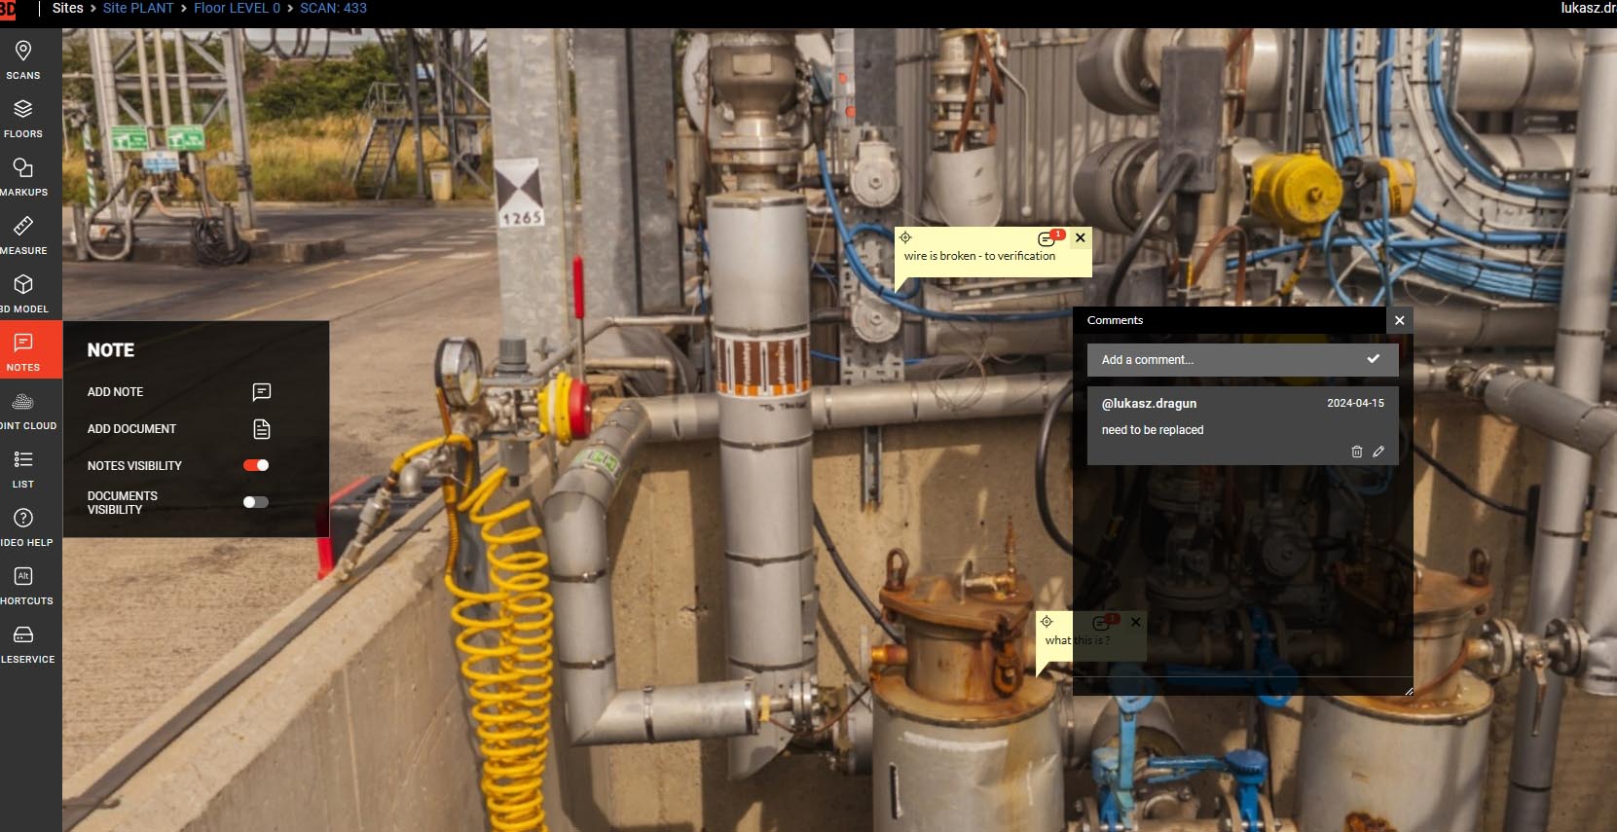This screenshot has height=832, width=1617.
Task: Open the 3D Model view
Action: click(23, 293)
